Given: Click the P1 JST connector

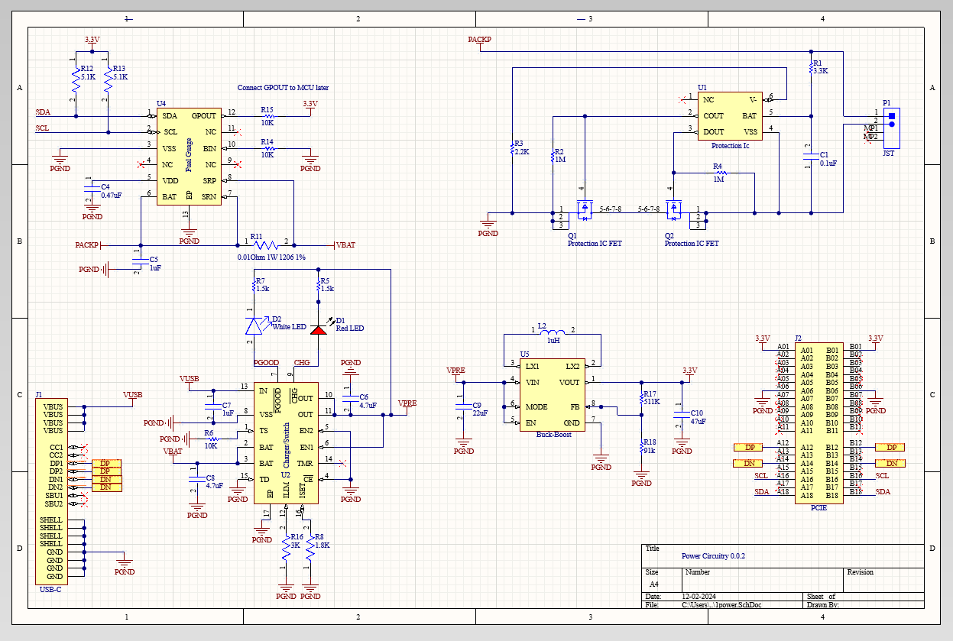Looking at the screenshot, I should [x=891, y=128].
